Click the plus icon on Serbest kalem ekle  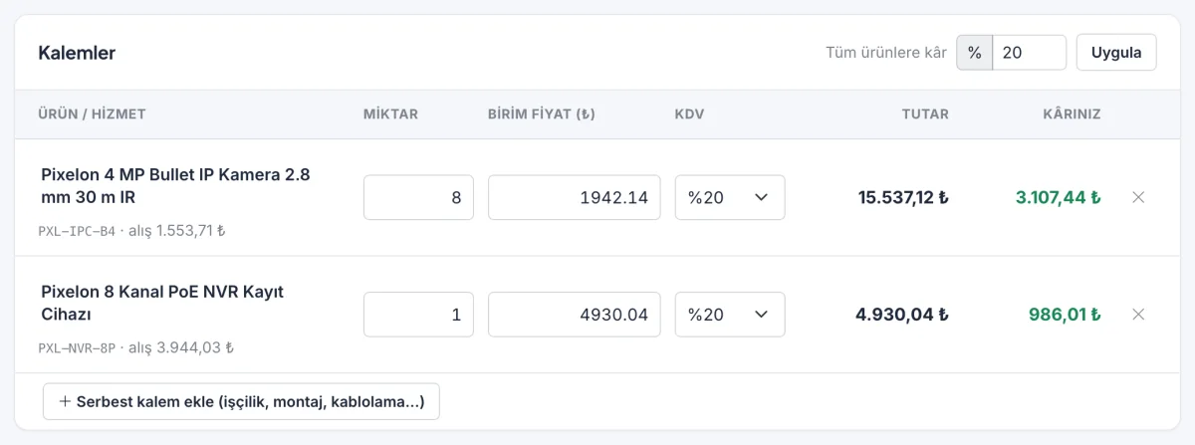coord(66,402)
